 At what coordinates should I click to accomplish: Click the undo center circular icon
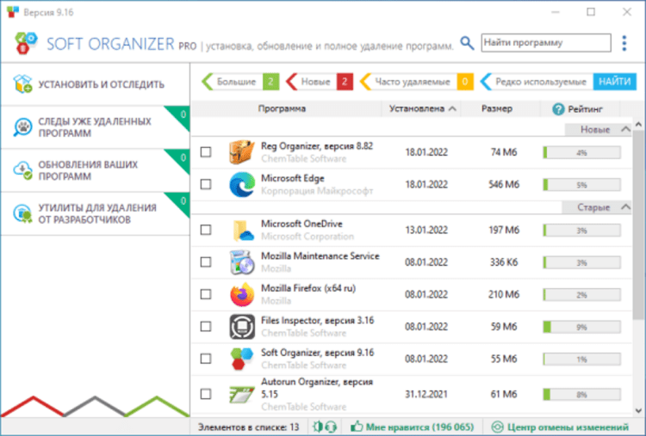click(497, 427)
